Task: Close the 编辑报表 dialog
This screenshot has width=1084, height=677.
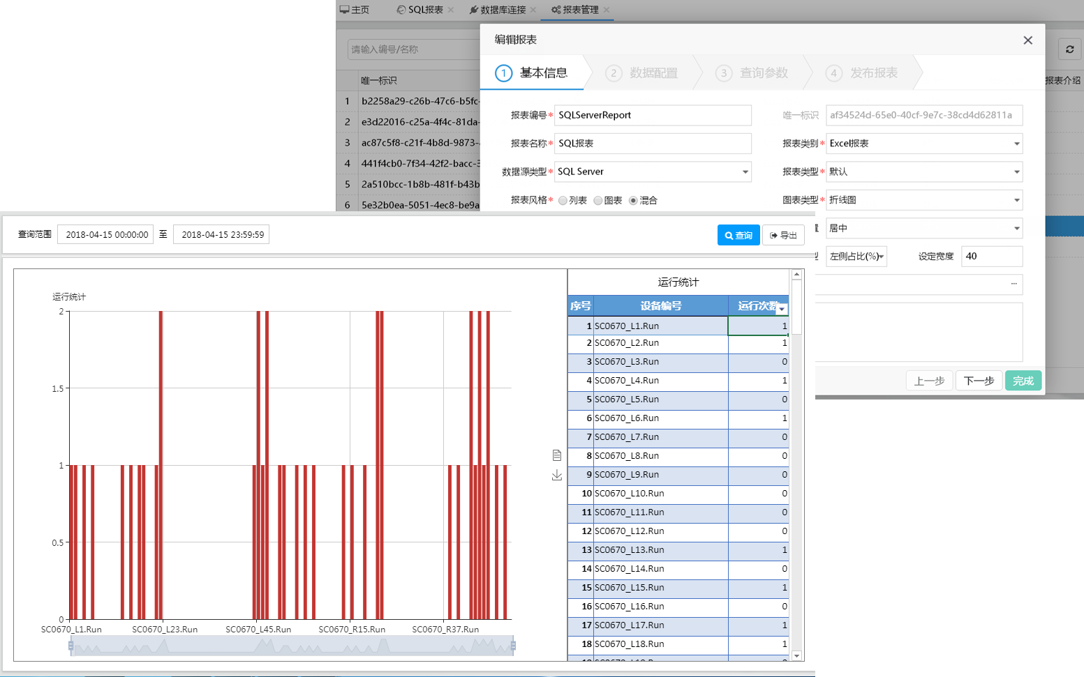Action: pos(1027,40)
